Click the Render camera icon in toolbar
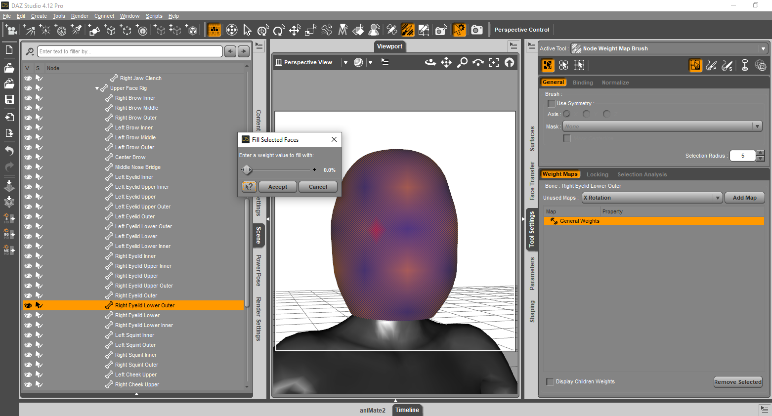The height and width of the screenshot is (416, 772). coord(477,30)
